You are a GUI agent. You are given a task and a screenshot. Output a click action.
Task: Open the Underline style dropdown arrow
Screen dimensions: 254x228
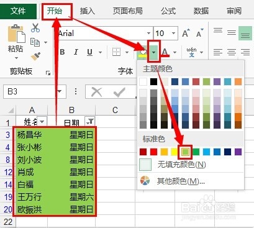point(101,52)
